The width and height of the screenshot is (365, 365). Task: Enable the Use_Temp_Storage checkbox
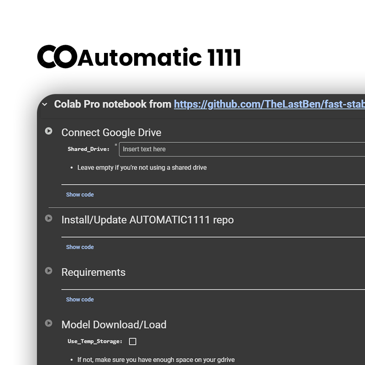133,341
